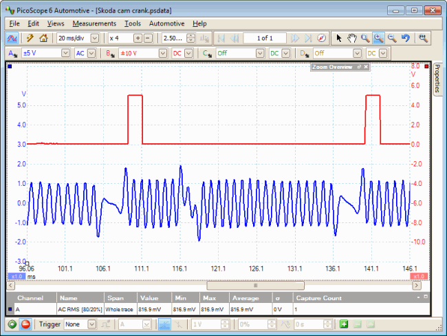Toggle scope mode waveform button
447x336 pixels.
click(12, 38)
